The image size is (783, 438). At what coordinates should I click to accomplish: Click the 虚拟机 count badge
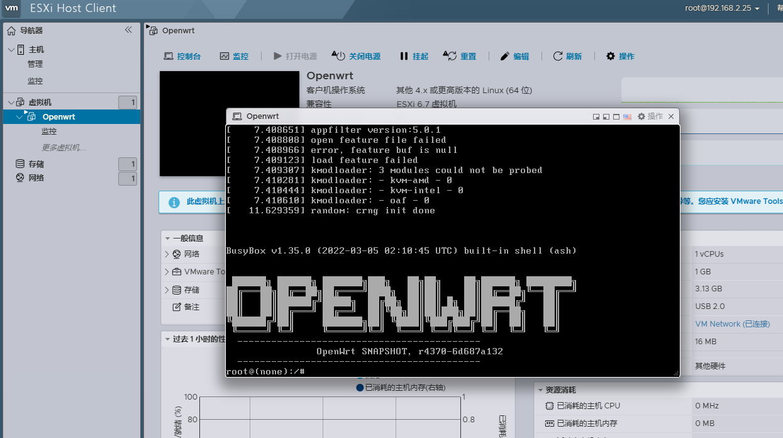(x=128, y=103)
